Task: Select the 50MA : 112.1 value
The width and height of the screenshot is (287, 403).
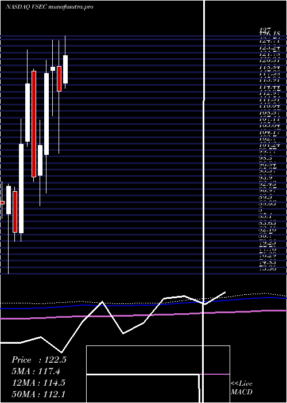Action: tap(38, 394)
